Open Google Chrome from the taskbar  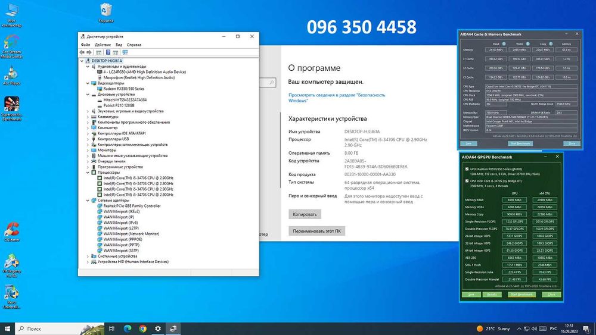pos(142,328)
